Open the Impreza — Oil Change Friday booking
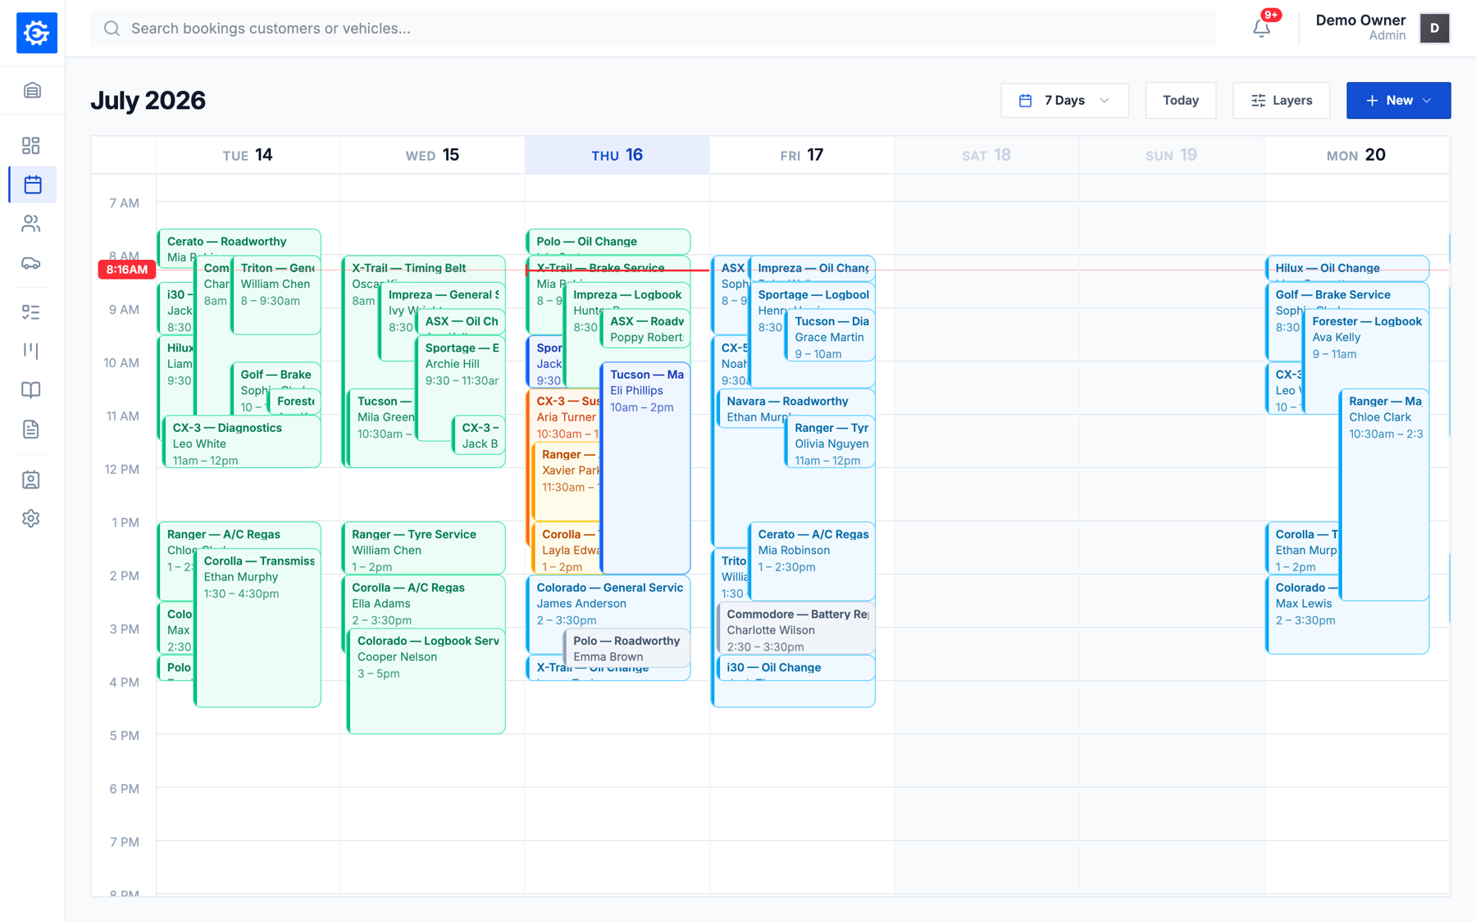1476x922 pixels. [x=812, y=268]
